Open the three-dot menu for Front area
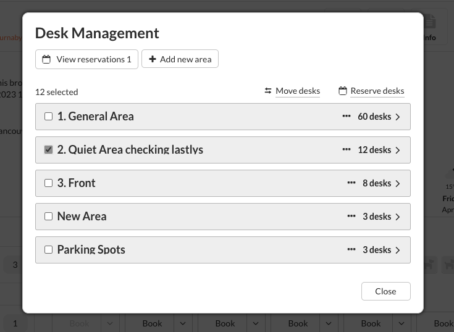Screen dimensions: 454x332 (x=351, y=183)
